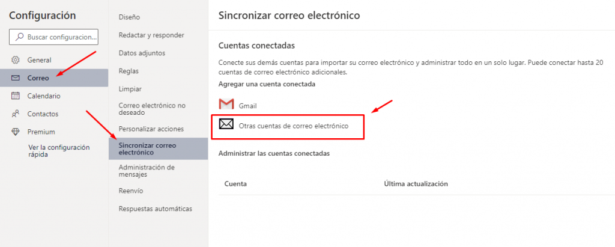615x247 pixels.
Task: Click the General gear icon
Action: 16,60
